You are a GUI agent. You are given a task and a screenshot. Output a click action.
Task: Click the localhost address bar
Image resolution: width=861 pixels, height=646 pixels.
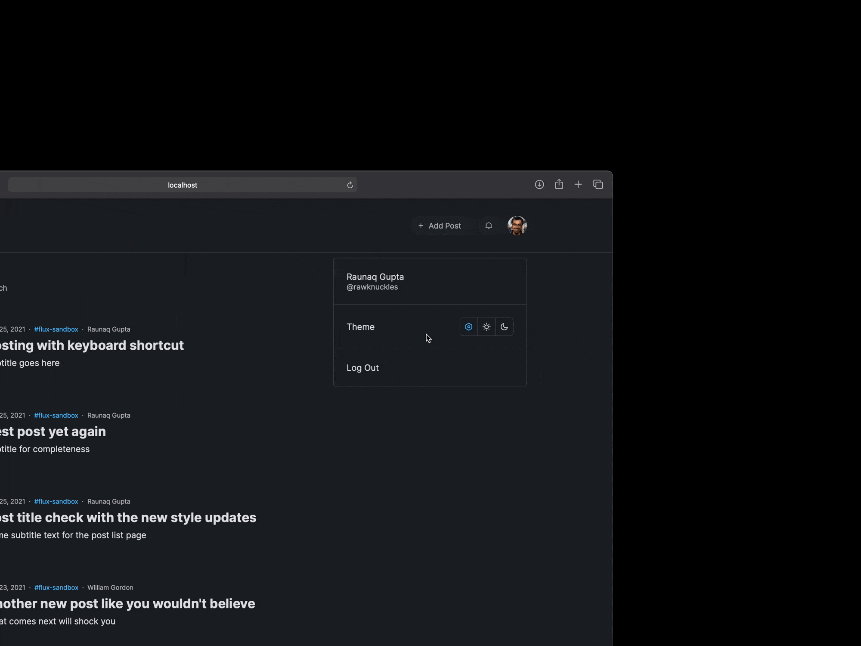183,185
